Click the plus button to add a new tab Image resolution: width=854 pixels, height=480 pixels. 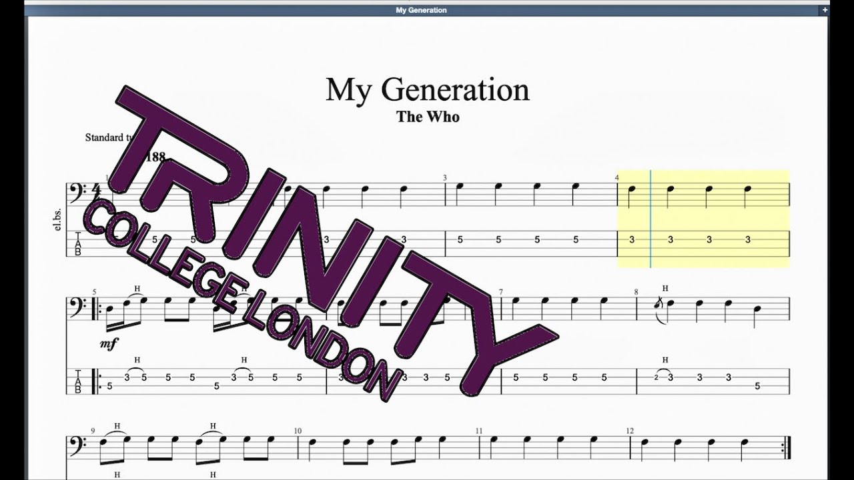click(x=825, y=10)
